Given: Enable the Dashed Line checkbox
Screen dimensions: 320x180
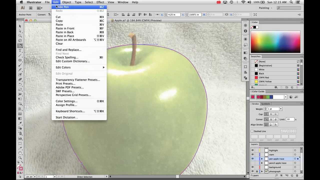Looking at the screenshot, I should click(x=252, y=131).
